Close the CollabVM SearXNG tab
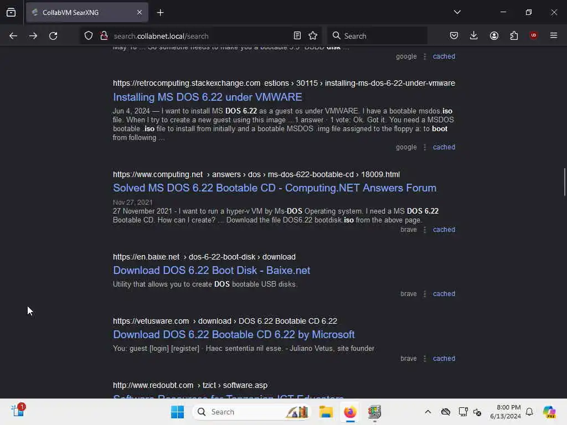This screenshot has width=567, height=425. pyautogui.click(x=139, y=12)
